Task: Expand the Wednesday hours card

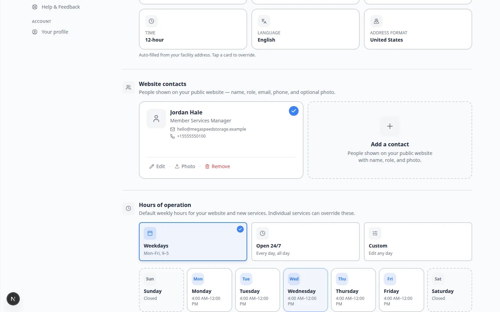Action: [306, 290]
